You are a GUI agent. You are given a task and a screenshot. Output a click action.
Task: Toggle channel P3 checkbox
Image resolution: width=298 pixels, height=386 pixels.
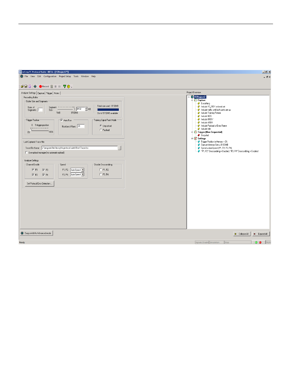(x=44, y=170)
